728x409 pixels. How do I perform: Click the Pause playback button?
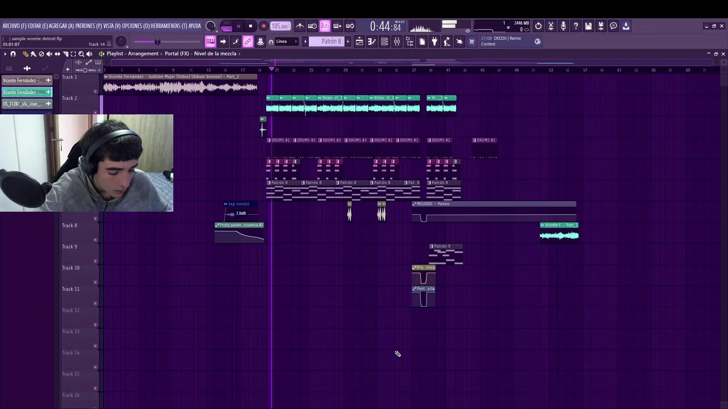click(238, 26)
